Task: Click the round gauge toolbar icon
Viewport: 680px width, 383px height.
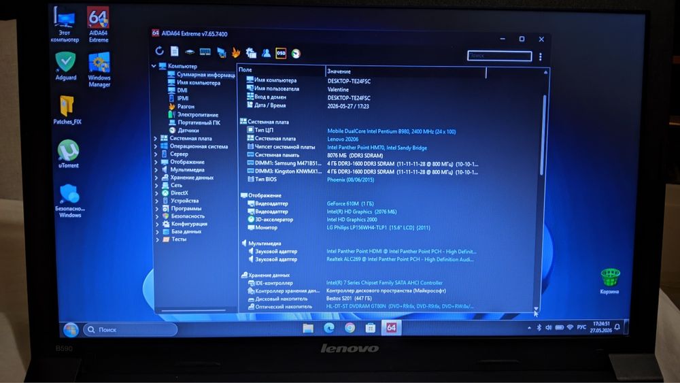Action: [x=296, y=54]
